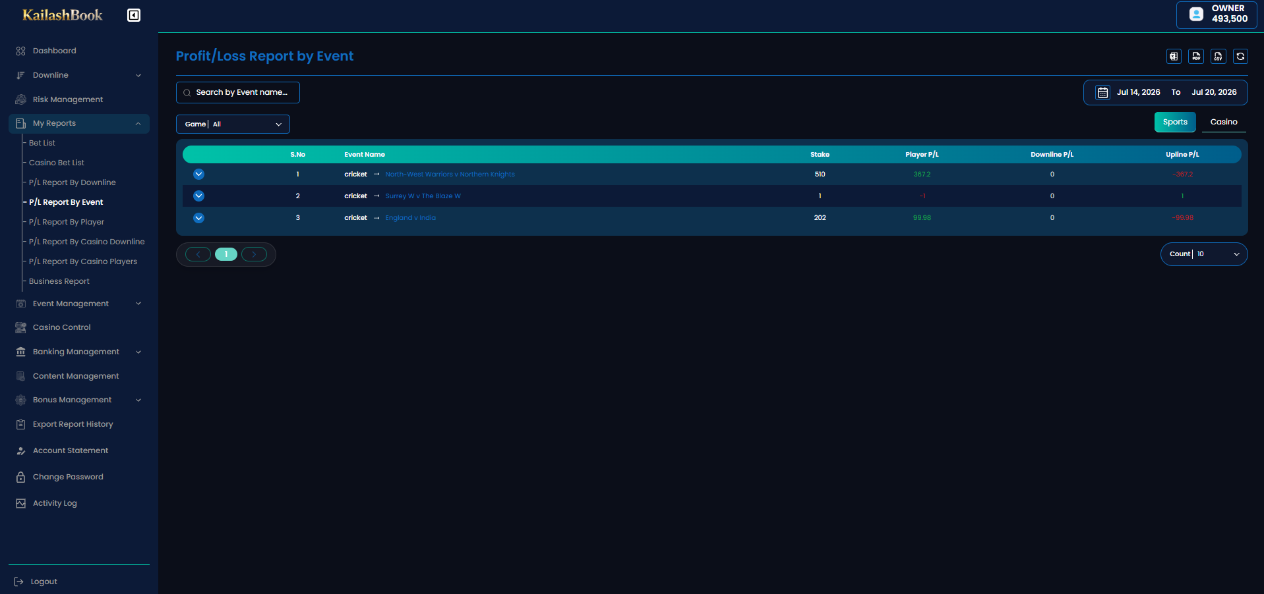
Task: Open Surrey W v The Blaze W event
Action: click(x=423, y=196)
